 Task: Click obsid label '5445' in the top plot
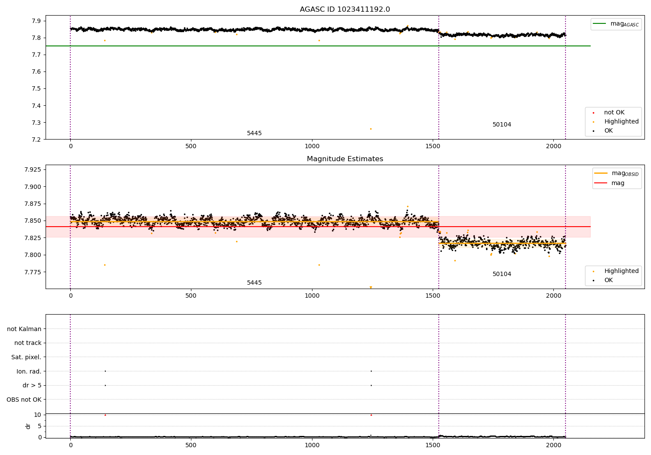tap(254, 133)
